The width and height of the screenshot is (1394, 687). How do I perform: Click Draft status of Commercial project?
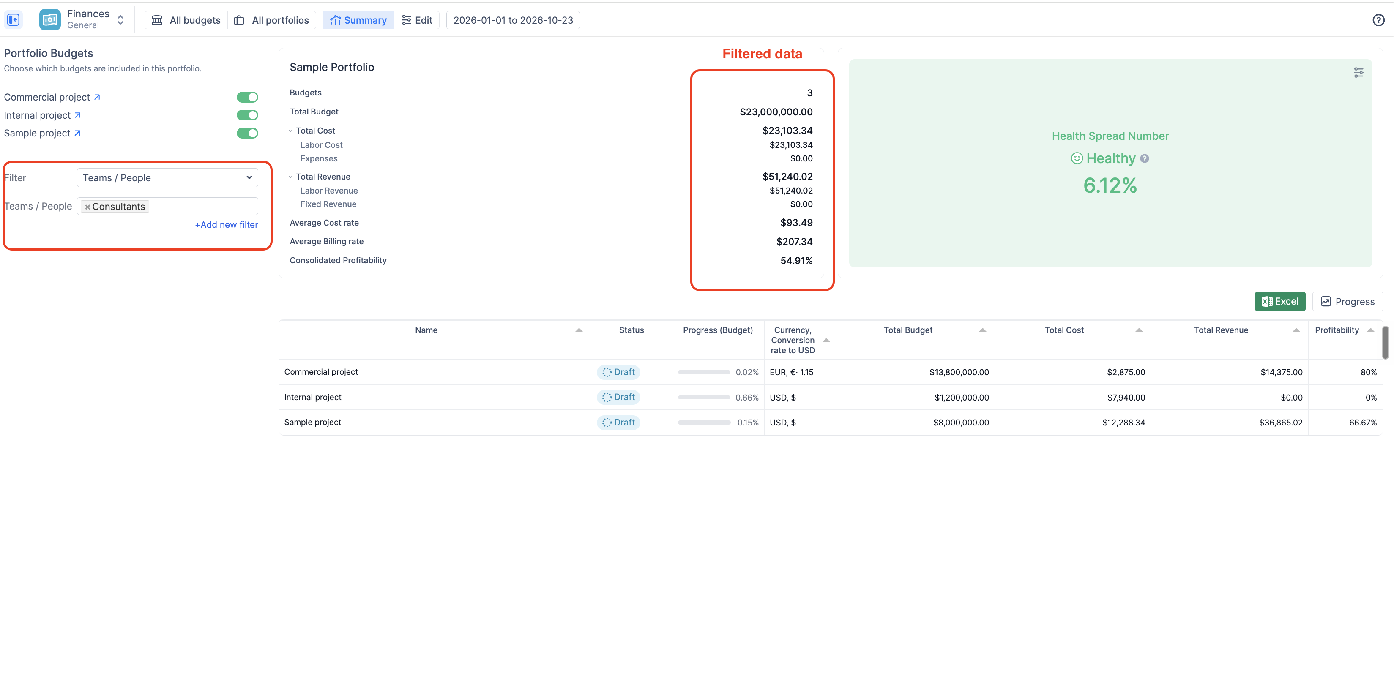pyautogui.click(x=618, y=372)
